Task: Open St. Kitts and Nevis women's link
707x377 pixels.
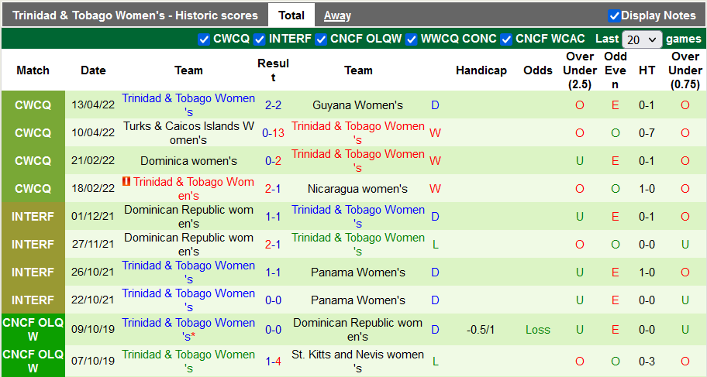Action: [x=358, y=361]
